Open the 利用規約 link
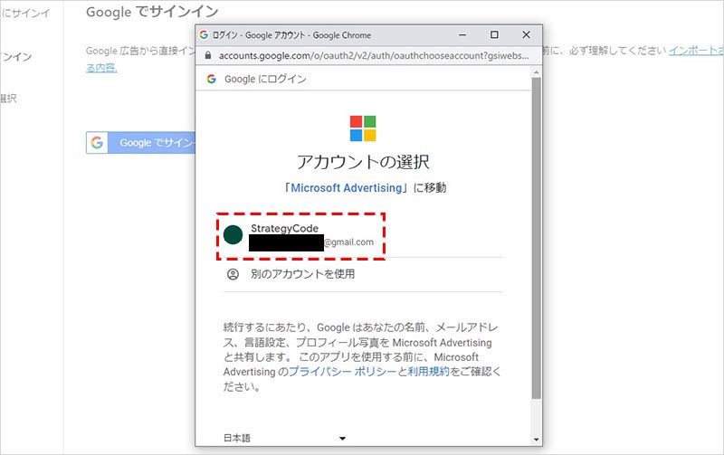Image resolution: width=724 pixels, height=455 pixels. point(428,372)
